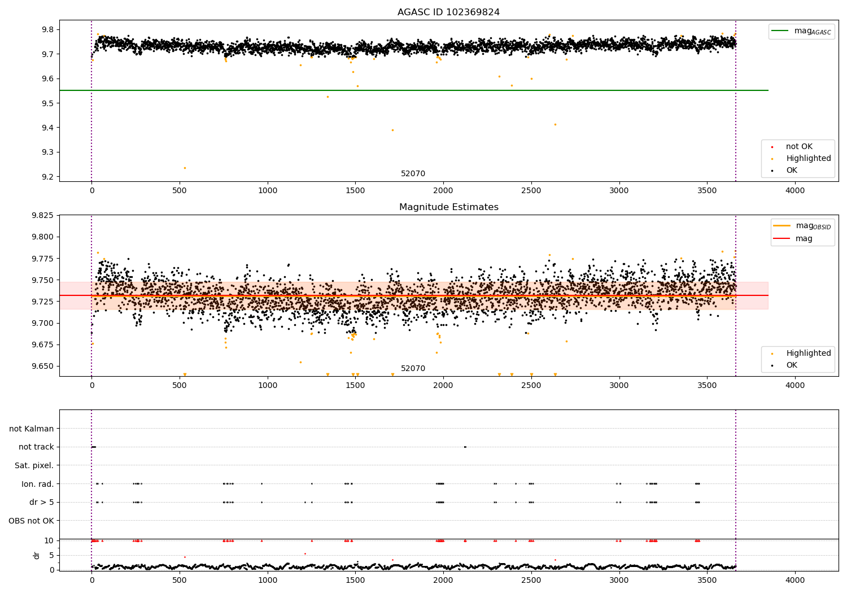The width and height of the screenshot is (847, 593).
Task: Click the '9.675' y-axis tick label
Action: [x=42, y=345]
